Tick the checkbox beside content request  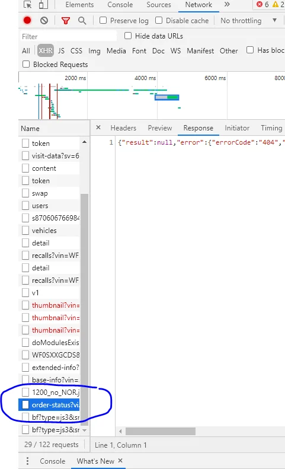[x=25, y=168]
